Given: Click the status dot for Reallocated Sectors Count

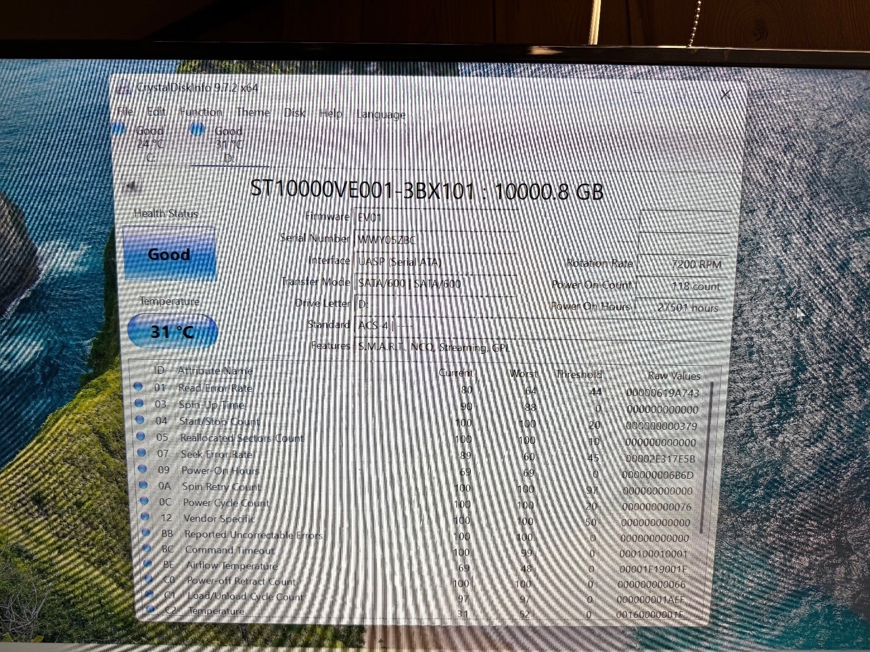Looking at the screenshot, I should coord(141,436).
